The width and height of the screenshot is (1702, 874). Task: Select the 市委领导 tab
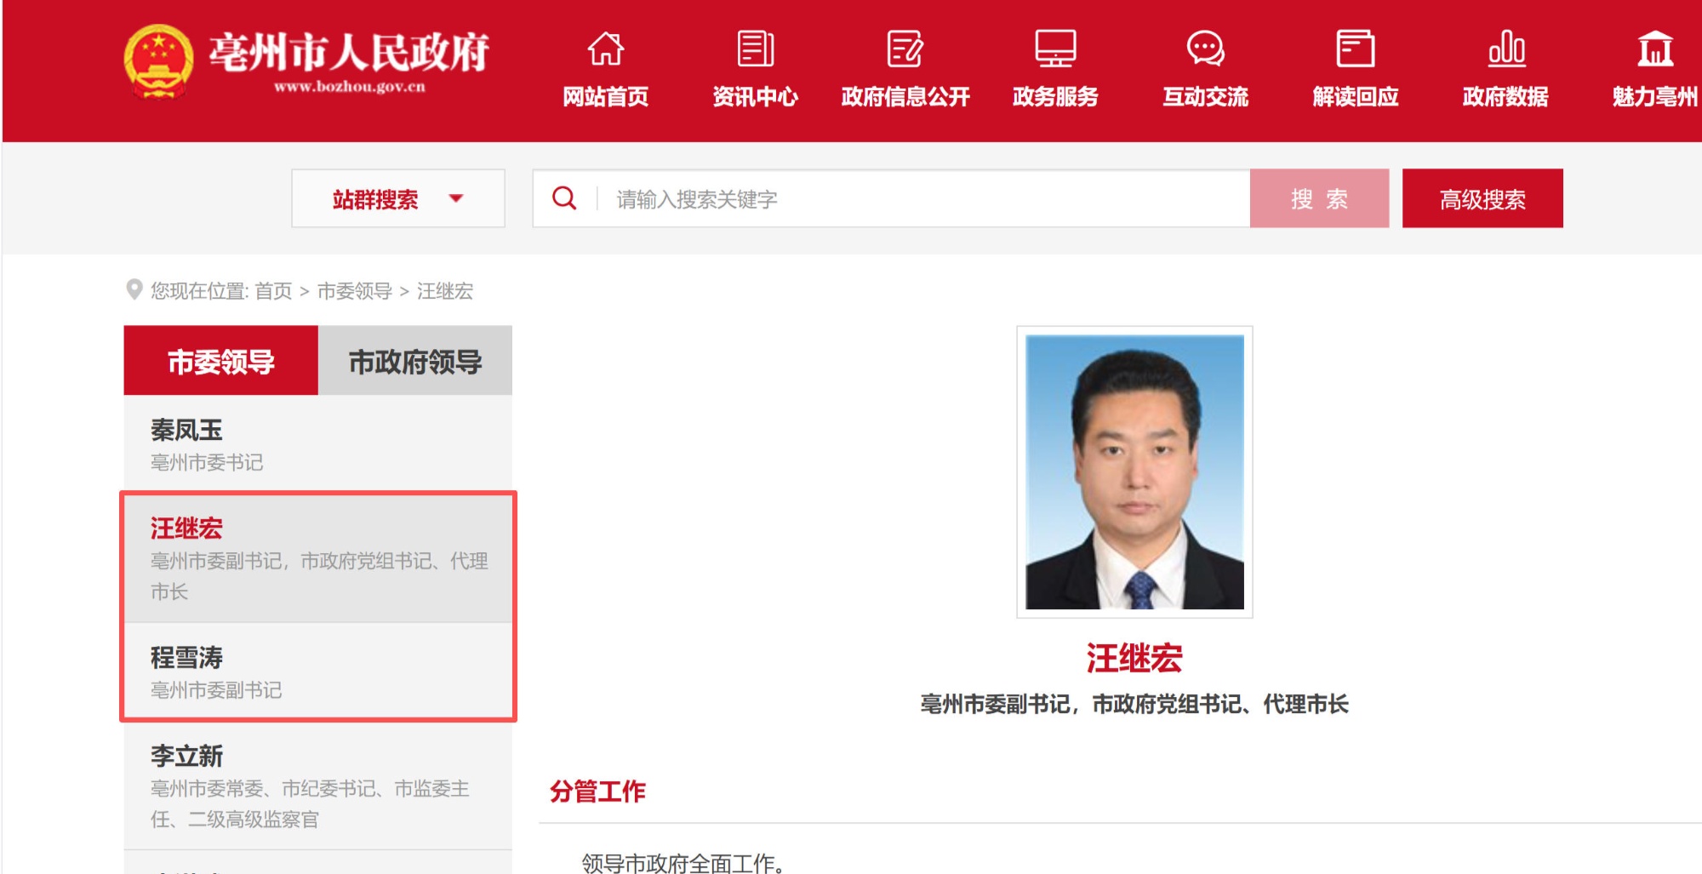tap(220, 361)
